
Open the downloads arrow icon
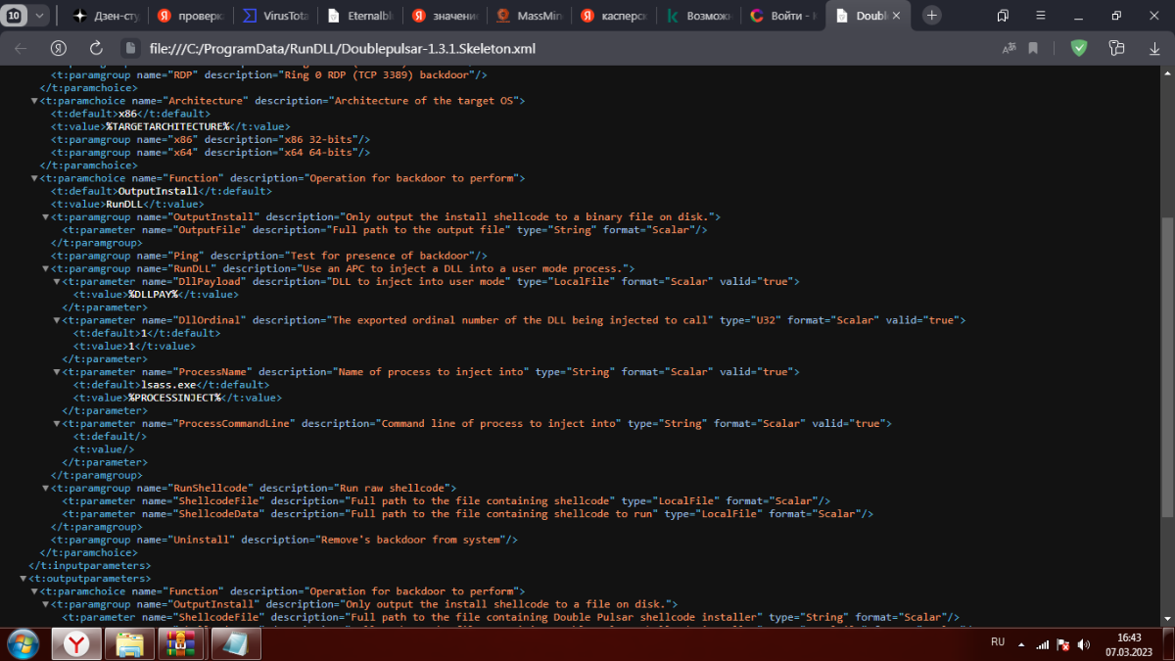[x=1154, y=48]
